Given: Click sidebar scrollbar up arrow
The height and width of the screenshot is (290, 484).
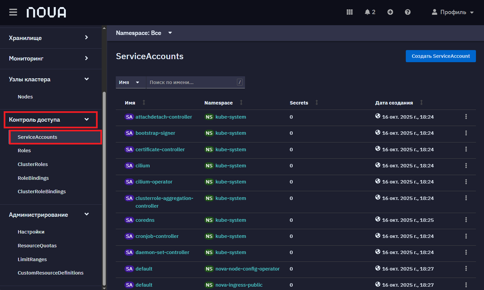Looking at the screenshot, I should [104, 28].
